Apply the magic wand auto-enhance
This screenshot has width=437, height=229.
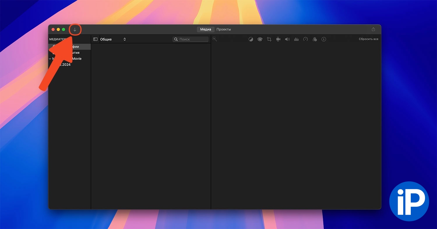click(215, 39)
